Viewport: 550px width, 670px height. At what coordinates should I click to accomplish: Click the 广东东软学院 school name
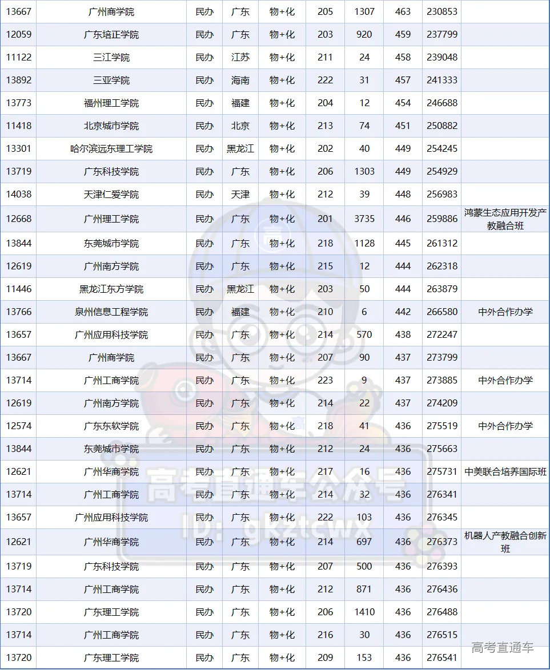111,426
